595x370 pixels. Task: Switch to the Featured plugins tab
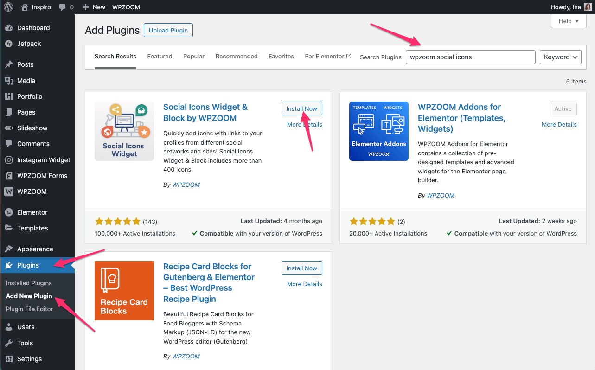(160, 57)
